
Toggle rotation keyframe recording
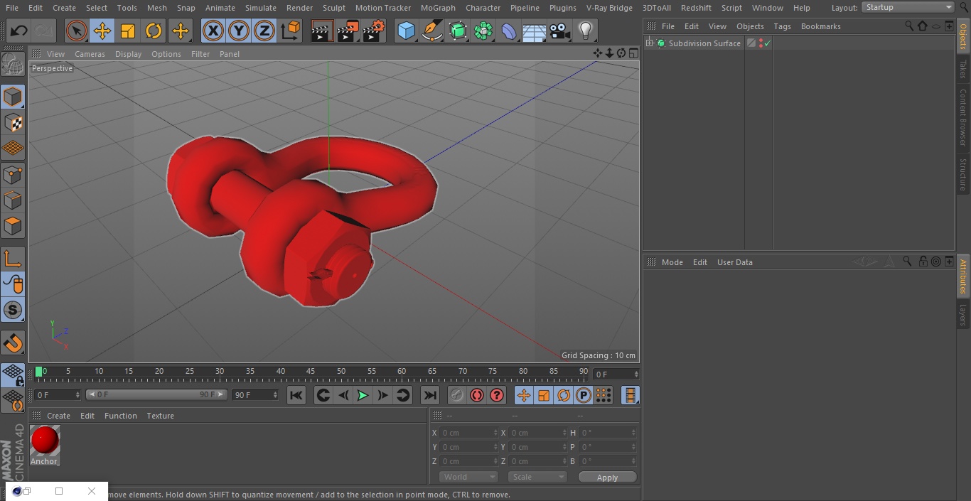pos(564,395)
